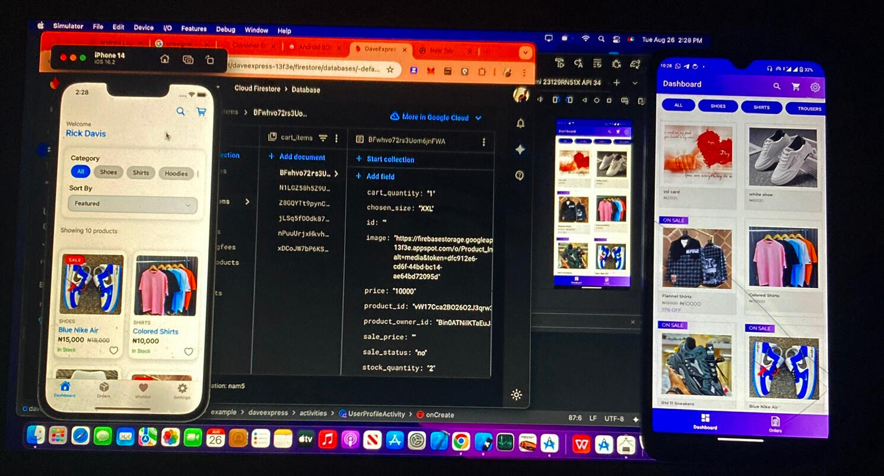Select the Shoes category chip in simulator
The height and width of the screenshot is (476, 884).
point(108,172)
